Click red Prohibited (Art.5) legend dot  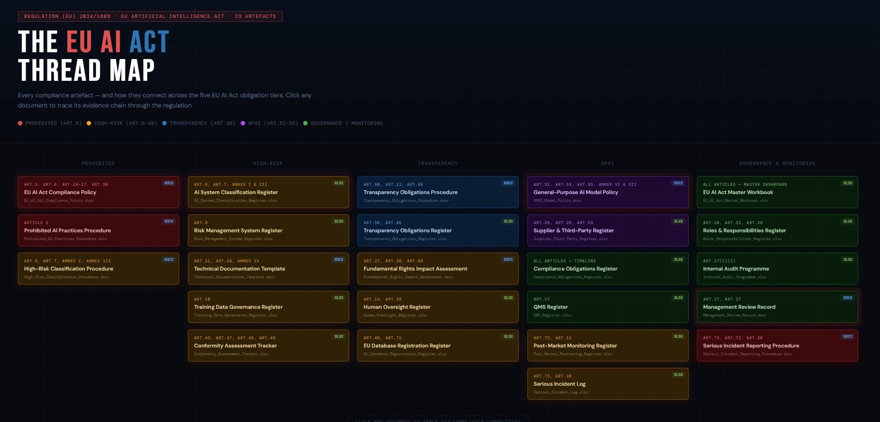(x=20, y=123)
